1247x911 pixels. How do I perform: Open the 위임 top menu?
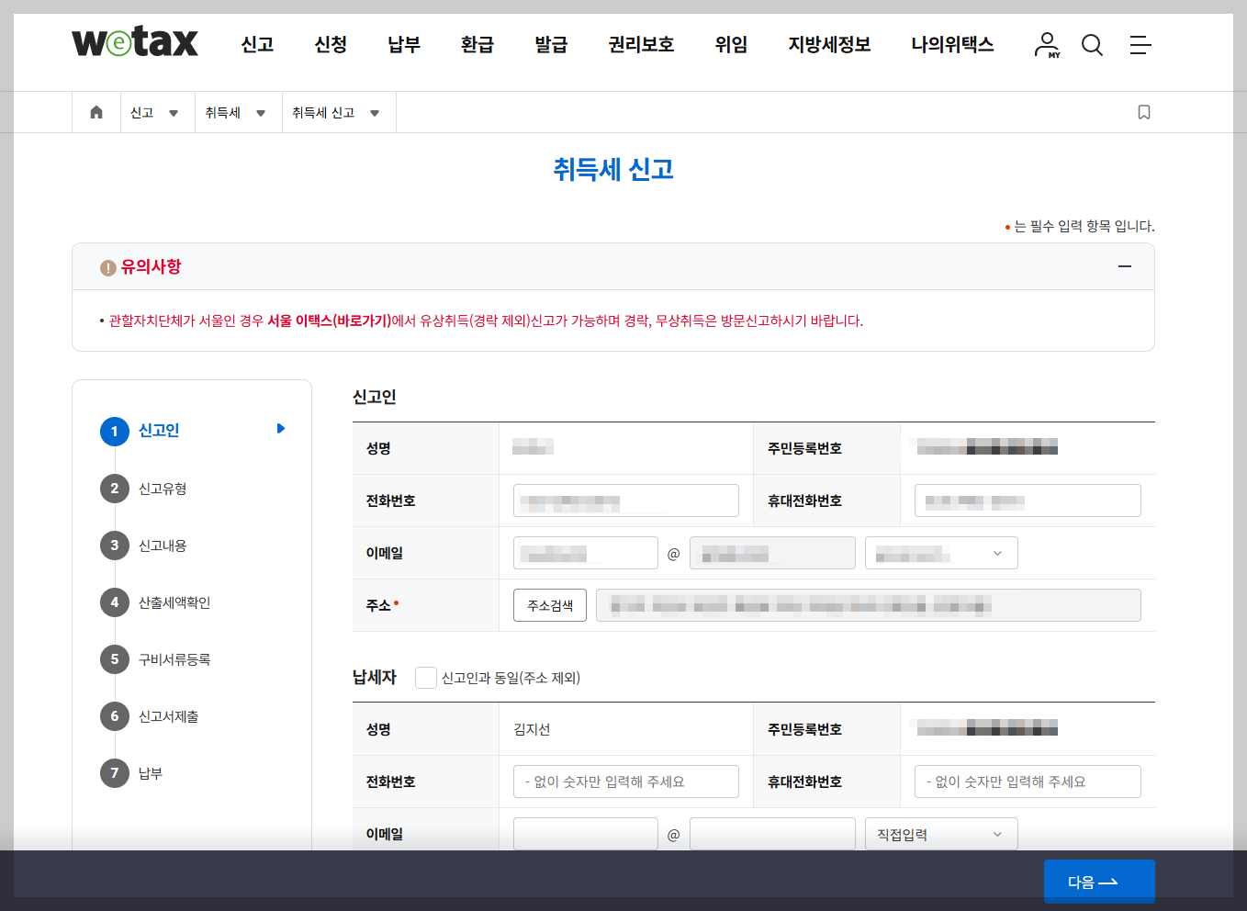731,44
